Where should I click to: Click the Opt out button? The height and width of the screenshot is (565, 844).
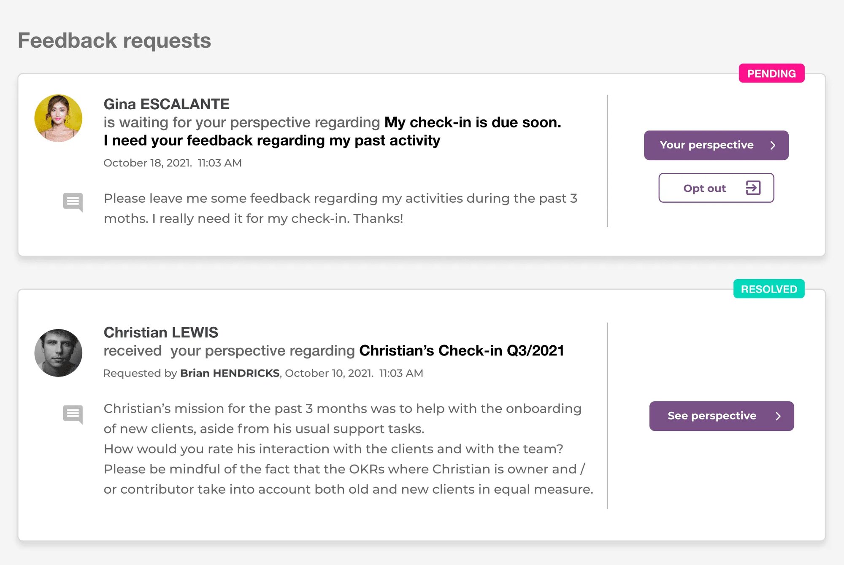pos(716,188)
